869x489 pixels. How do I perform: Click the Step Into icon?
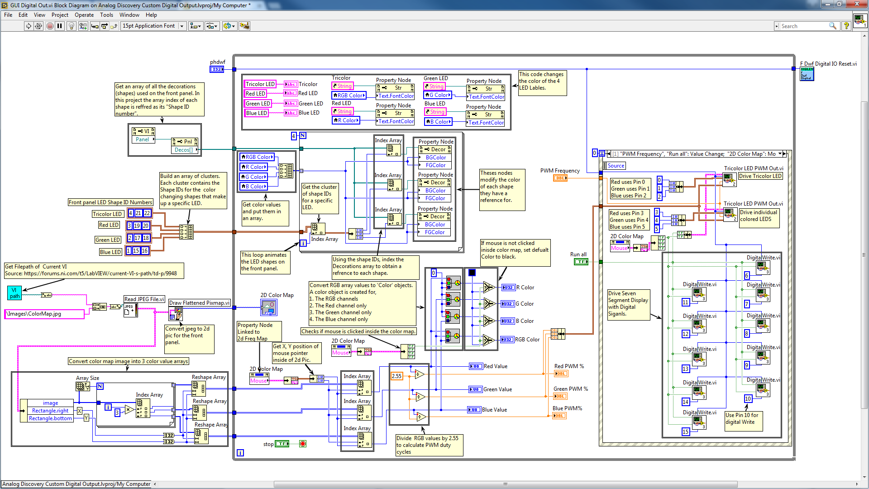coord(95,26)
